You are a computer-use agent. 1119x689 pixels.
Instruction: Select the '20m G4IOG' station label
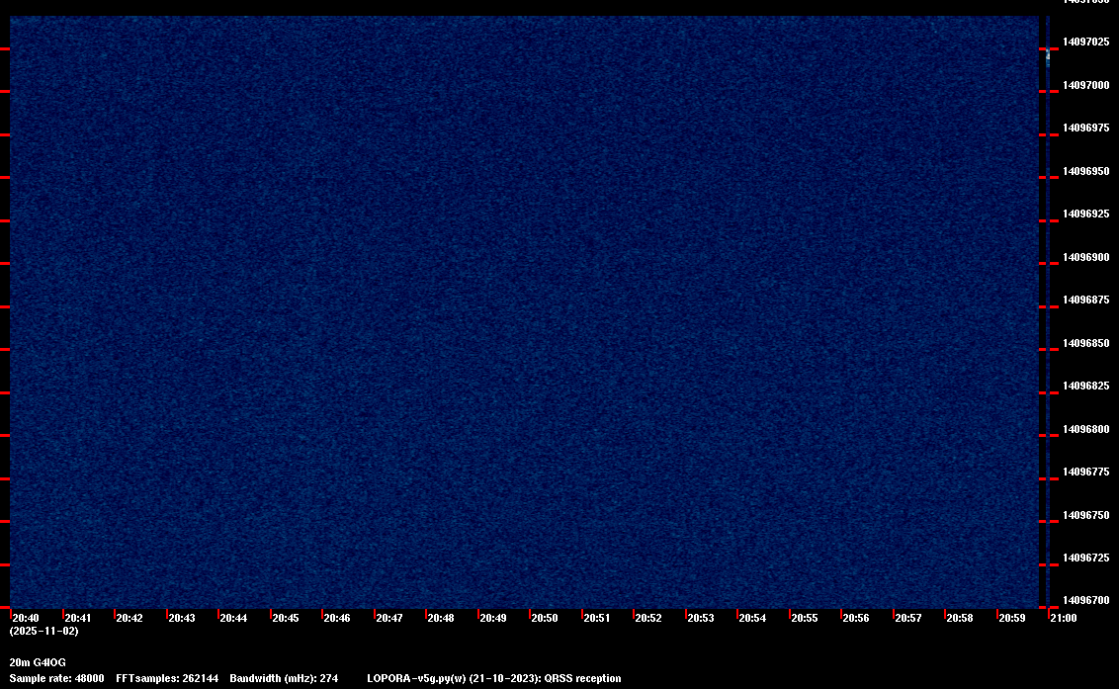coord(38,662)
